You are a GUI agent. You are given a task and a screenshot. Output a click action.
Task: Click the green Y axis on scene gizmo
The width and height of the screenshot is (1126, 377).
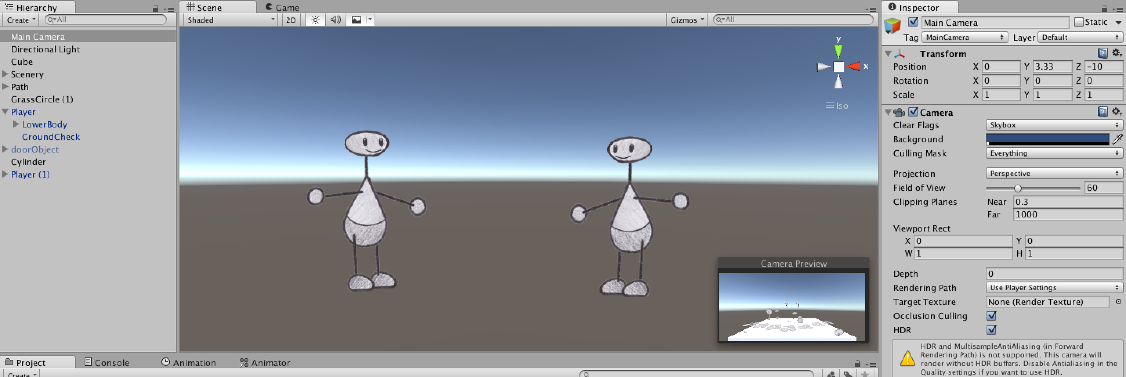tap(838, 50)
